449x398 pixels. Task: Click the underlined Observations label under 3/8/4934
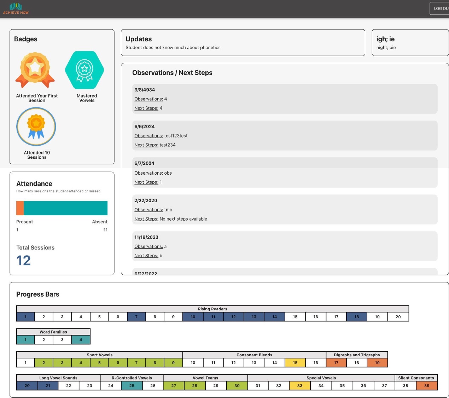(x=148, y=99)
